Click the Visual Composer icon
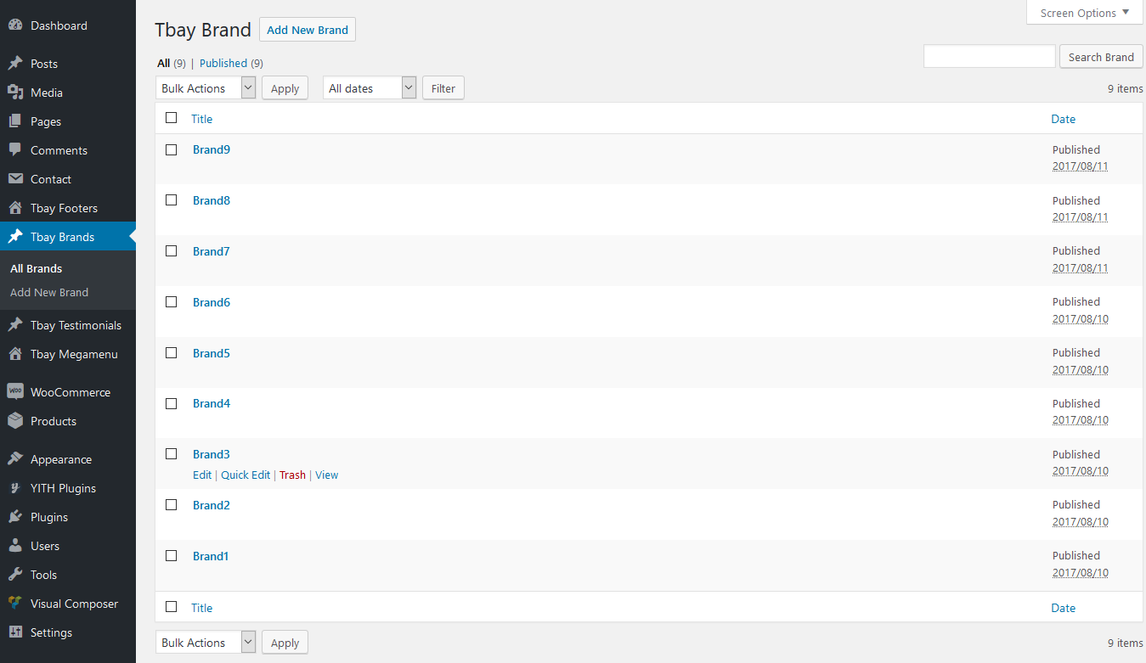This screenshot has height=663, width=1146. pyautogui.click(x=15, y=604)
